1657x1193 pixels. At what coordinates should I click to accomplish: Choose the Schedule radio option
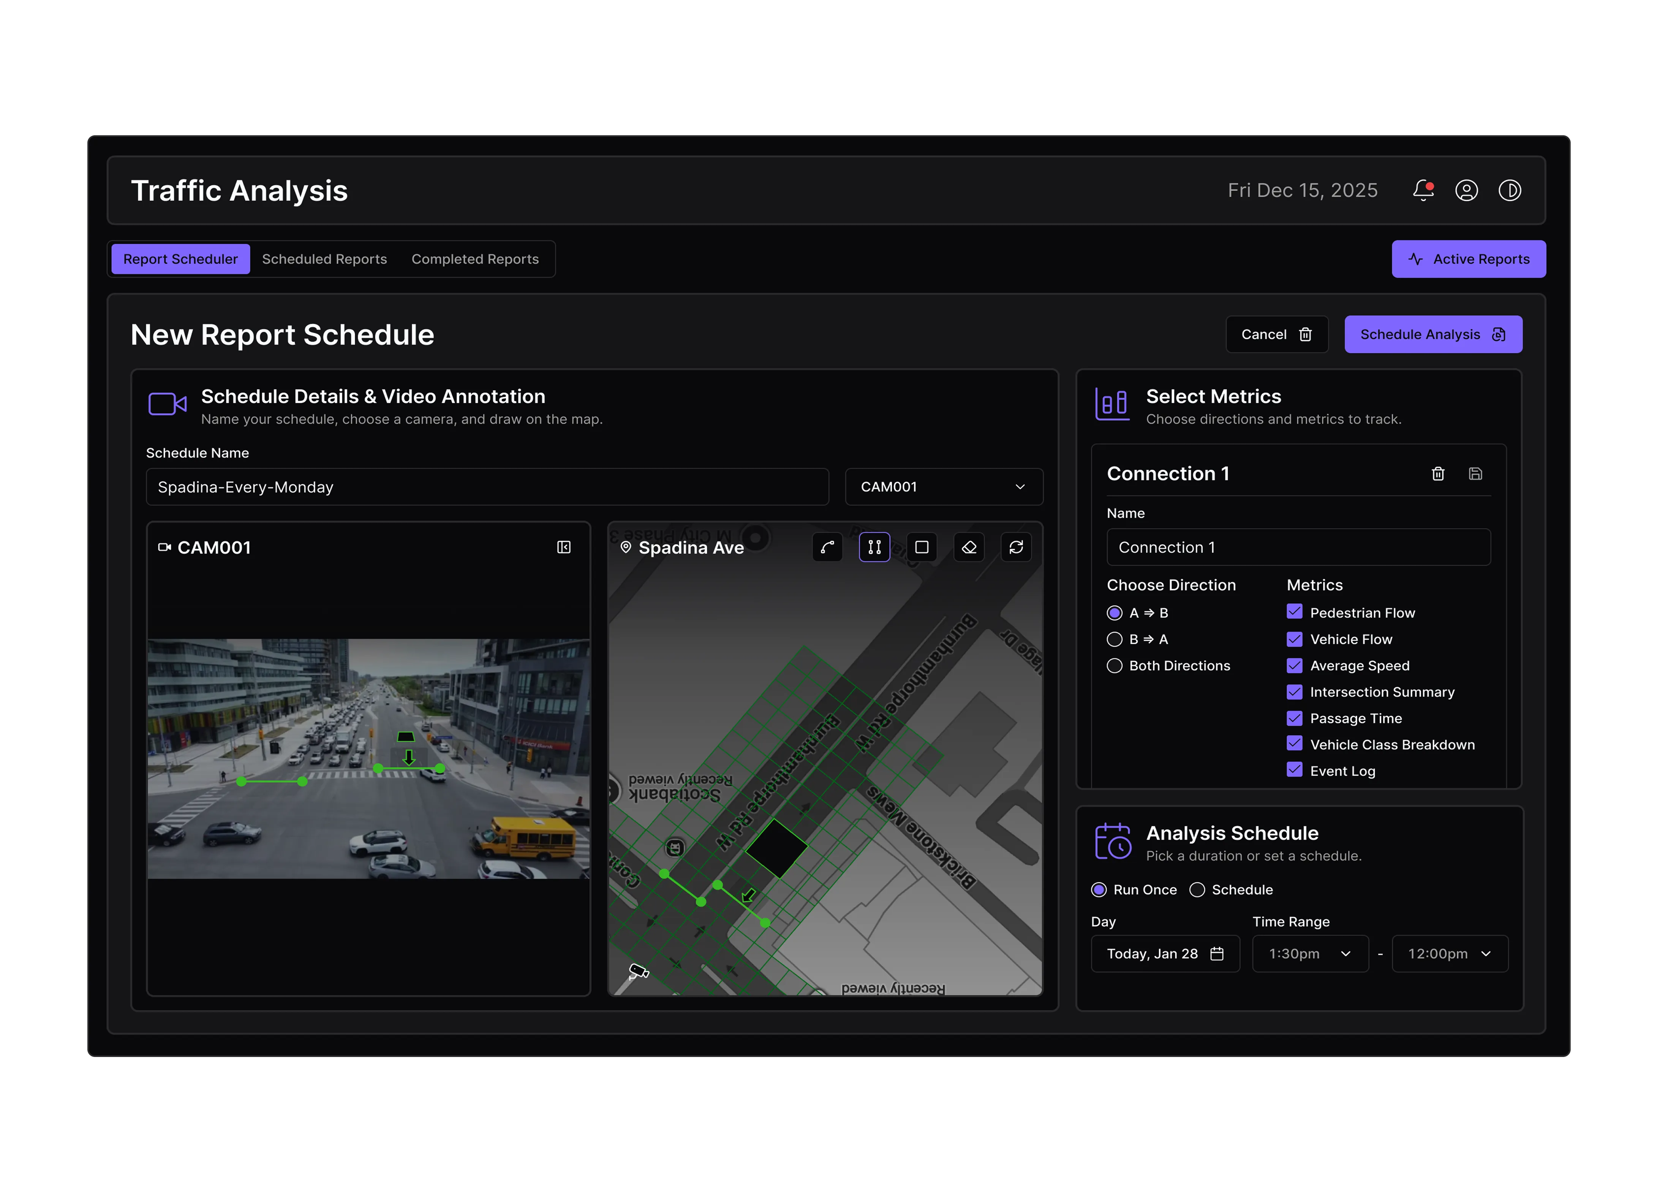point(1197,890)
